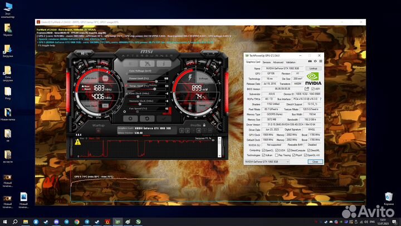Switch to the Sensors tab in GPU-Z
This screenshot has height=226, width=401.
pos(266,62)
